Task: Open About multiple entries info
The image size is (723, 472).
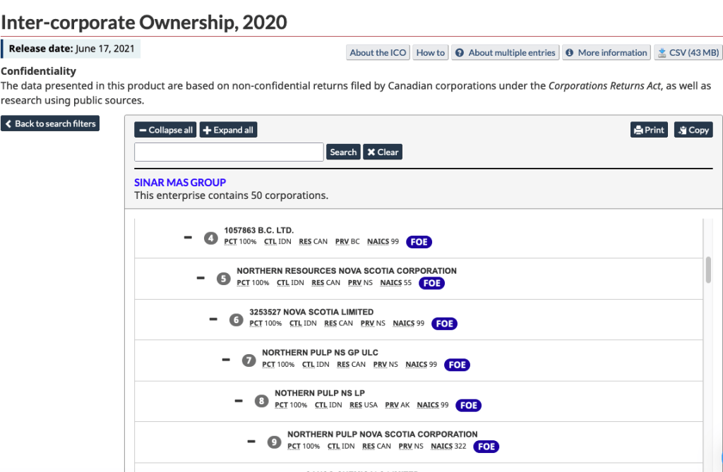Action: click(x=506, y=53)
